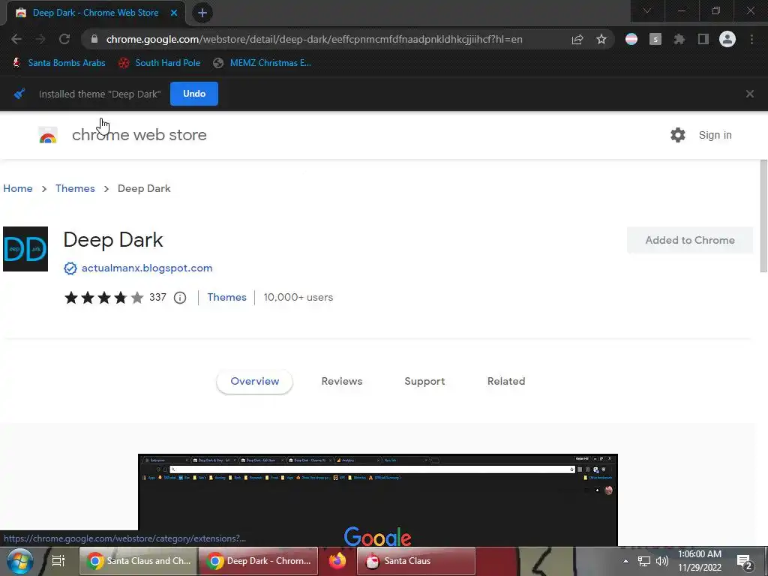The height and width of the screenshot is (576, 768).
Task: Go to Themes breadcrumb
Action: [75, 188]
